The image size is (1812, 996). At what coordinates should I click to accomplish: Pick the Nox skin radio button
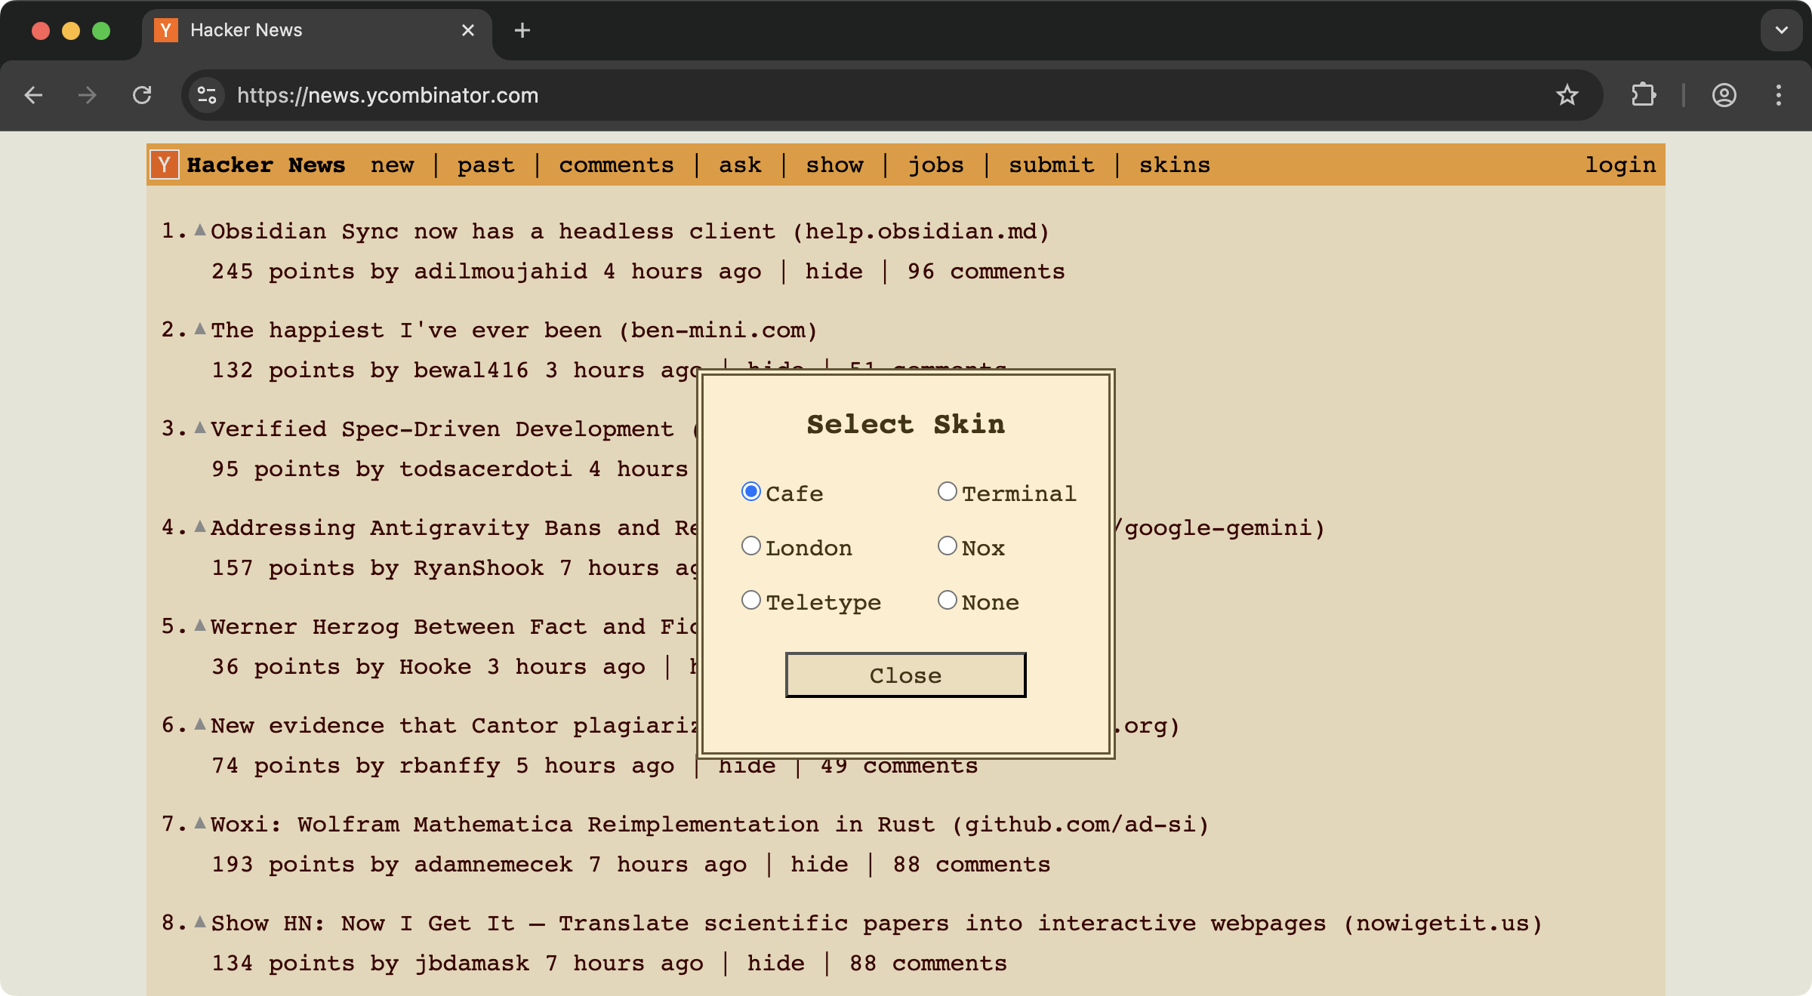tap(947, 546)
